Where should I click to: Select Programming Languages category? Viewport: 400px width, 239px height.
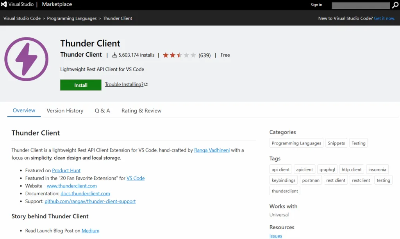click(296, 143)
